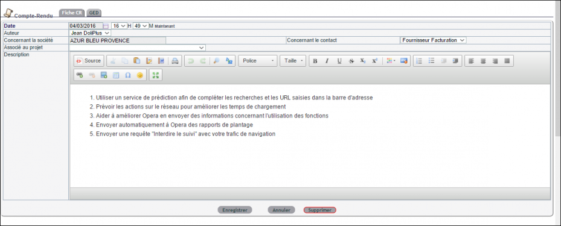Click the Decrease indent icon

click(444, 61)
